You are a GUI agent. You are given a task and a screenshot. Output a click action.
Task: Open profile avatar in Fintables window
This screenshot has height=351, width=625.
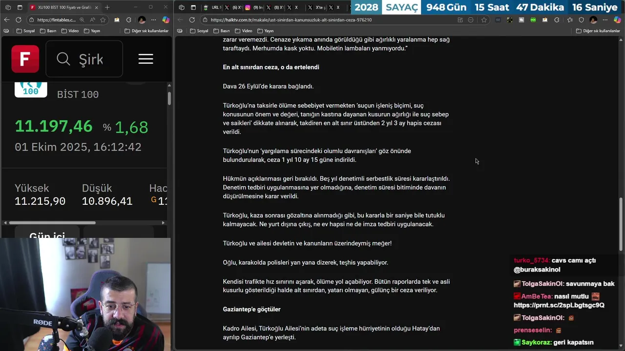[x=142, y=19]
